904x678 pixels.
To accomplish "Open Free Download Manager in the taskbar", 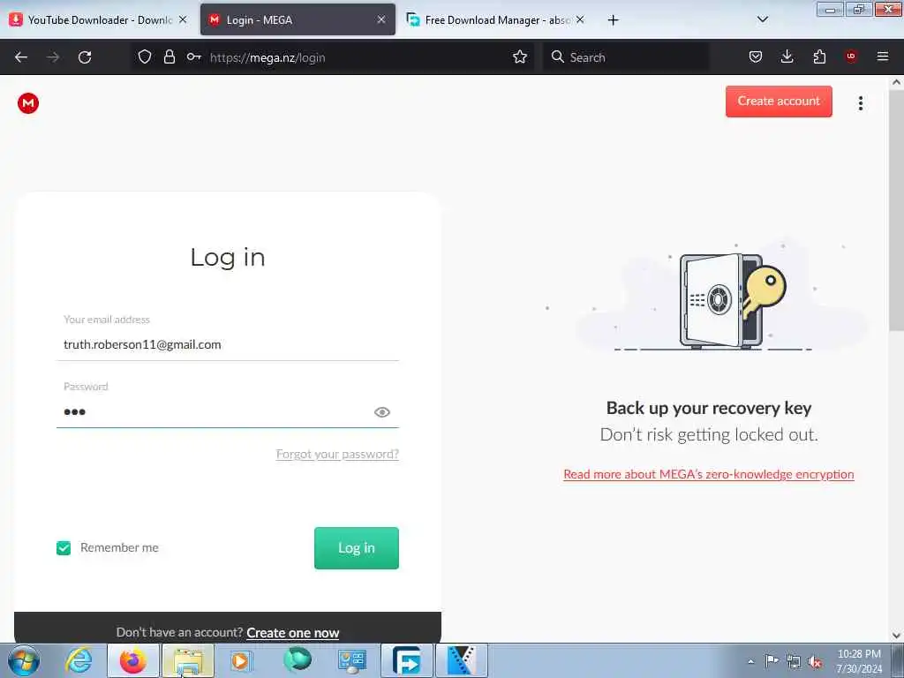I will click(x=406, y=660).
